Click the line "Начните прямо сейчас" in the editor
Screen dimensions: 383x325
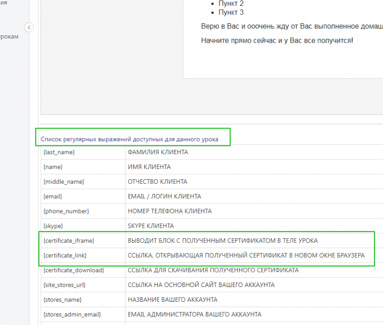pyautogui.click(x=277, y=40)
